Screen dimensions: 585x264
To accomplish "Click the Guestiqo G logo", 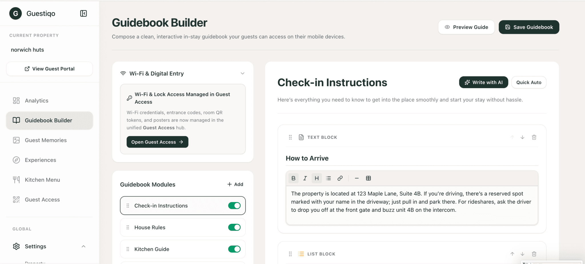I will 15,13.
